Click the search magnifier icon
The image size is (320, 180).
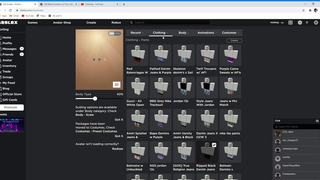click(x=131, y=22)
